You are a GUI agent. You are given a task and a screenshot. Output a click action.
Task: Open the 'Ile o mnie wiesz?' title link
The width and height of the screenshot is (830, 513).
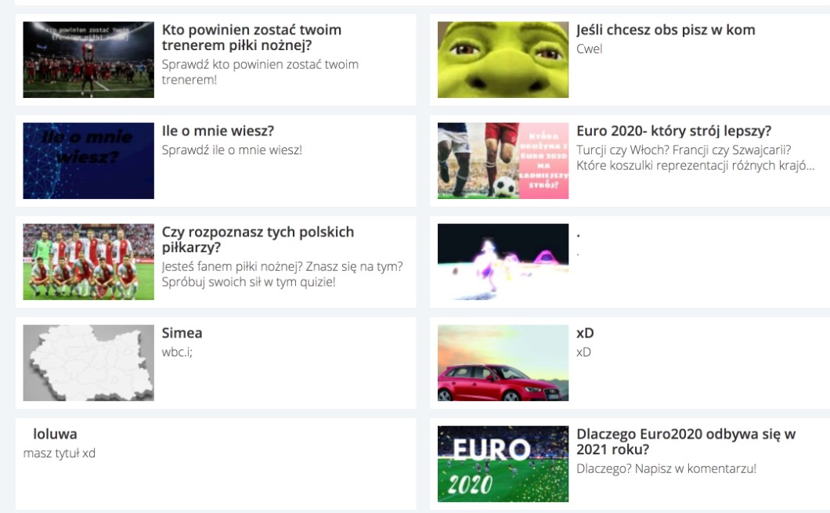(218, 131)
